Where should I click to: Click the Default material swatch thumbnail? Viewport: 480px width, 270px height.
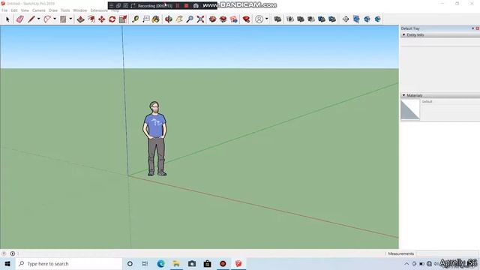pyautogui.click(x=410, y=109)
